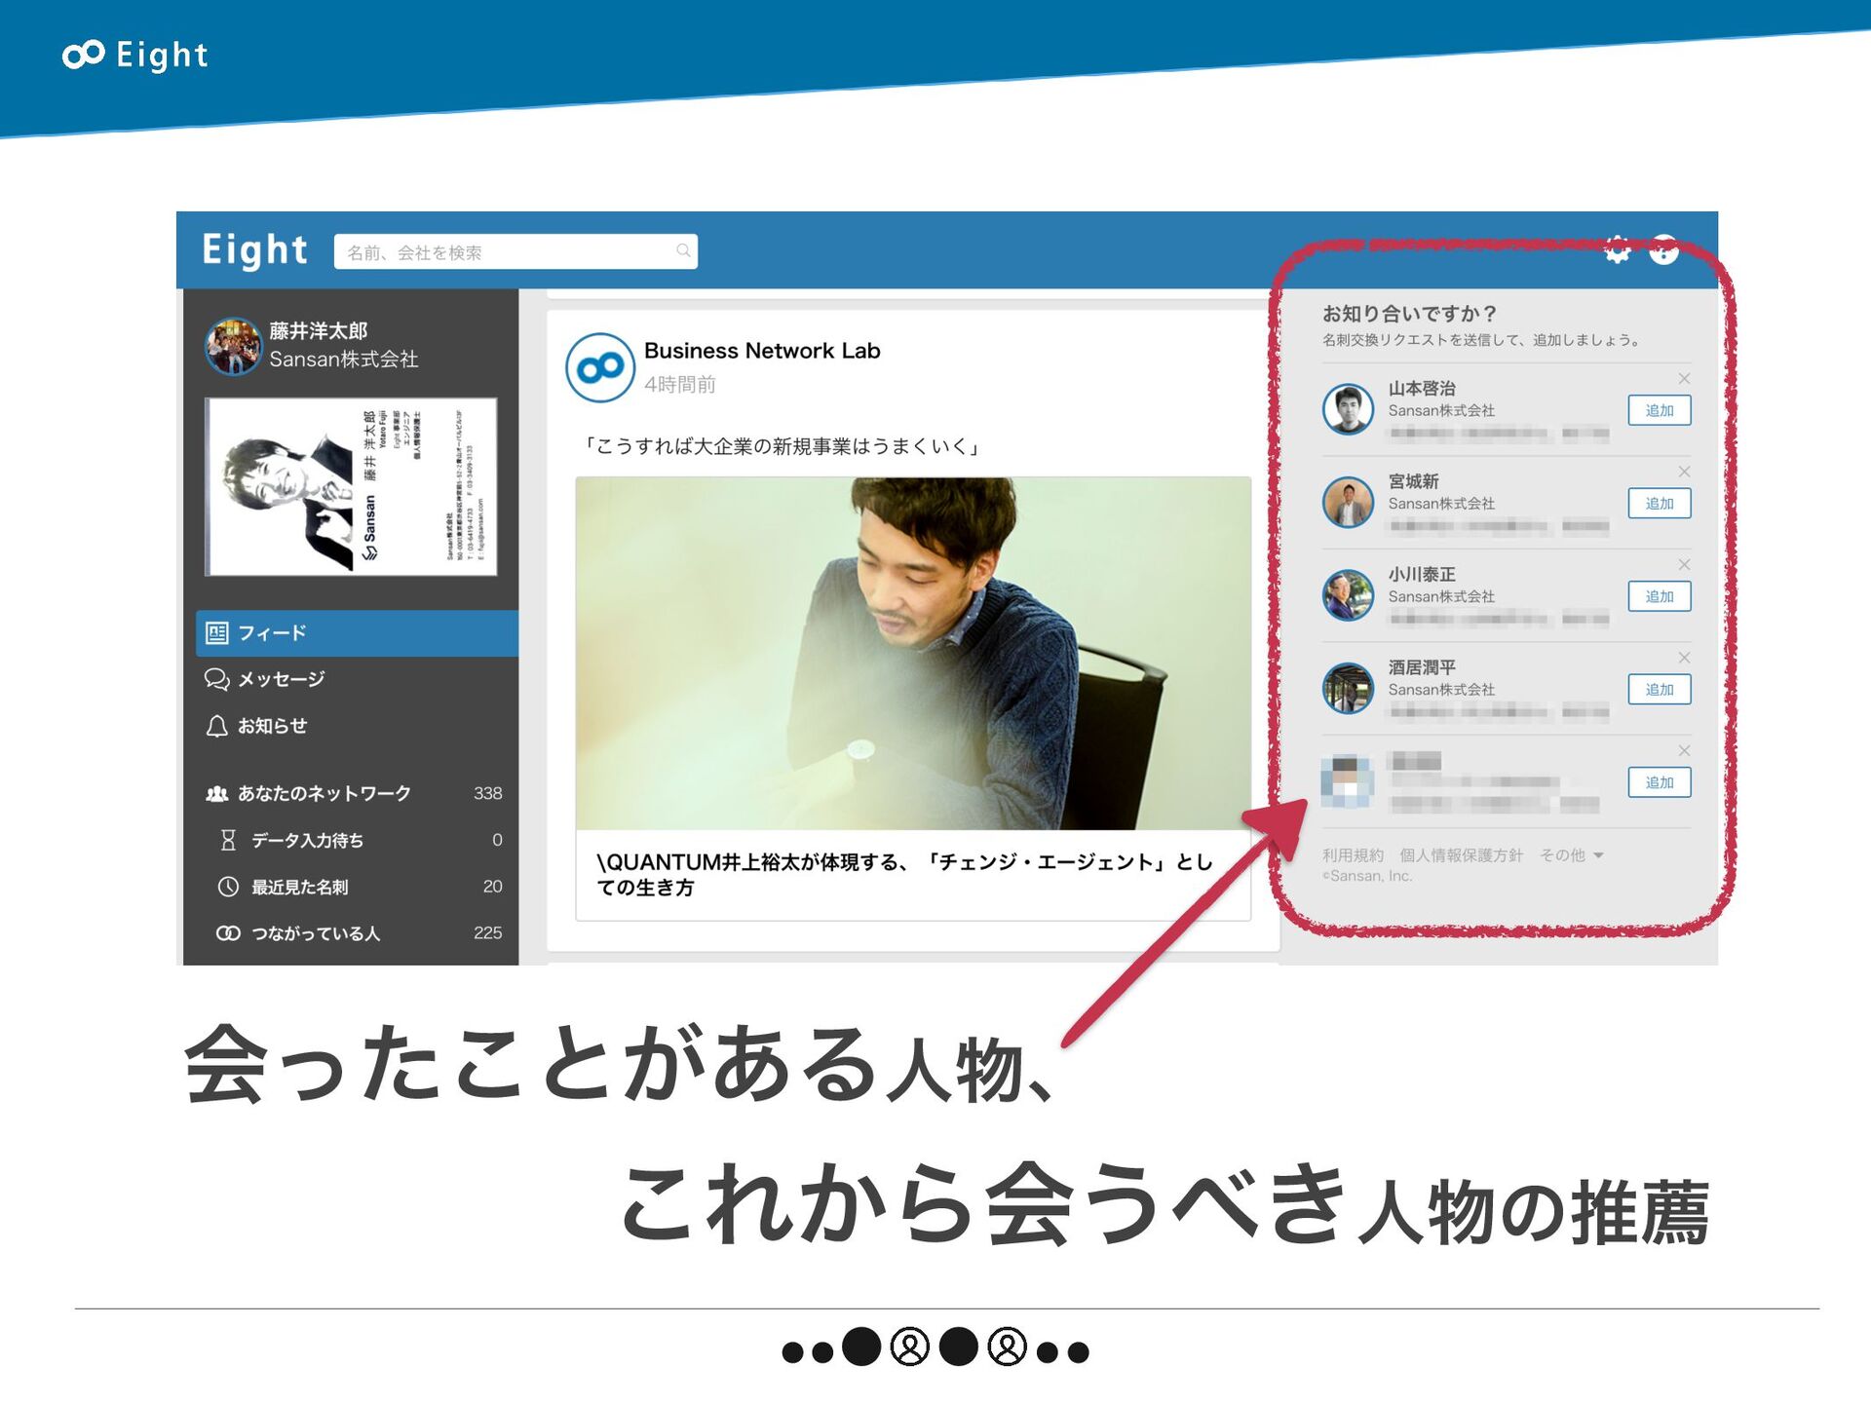Click 山本啓治 profile photo
The height and width of the screenshot is (1403, 1871).
click(x=1348, y=408)
